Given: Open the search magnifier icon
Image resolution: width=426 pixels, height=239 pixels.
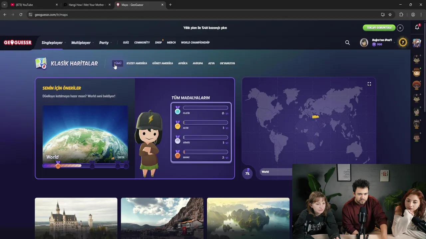Looking at the screenshot, I should tap(347, 42).
